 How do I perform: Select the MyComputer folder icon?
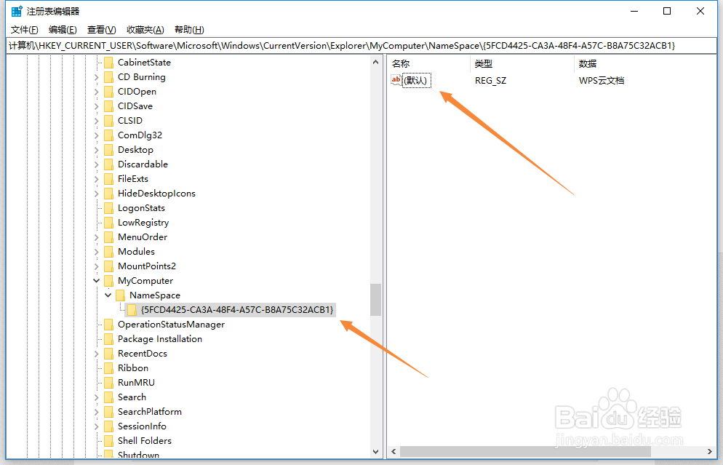point(109,281)
